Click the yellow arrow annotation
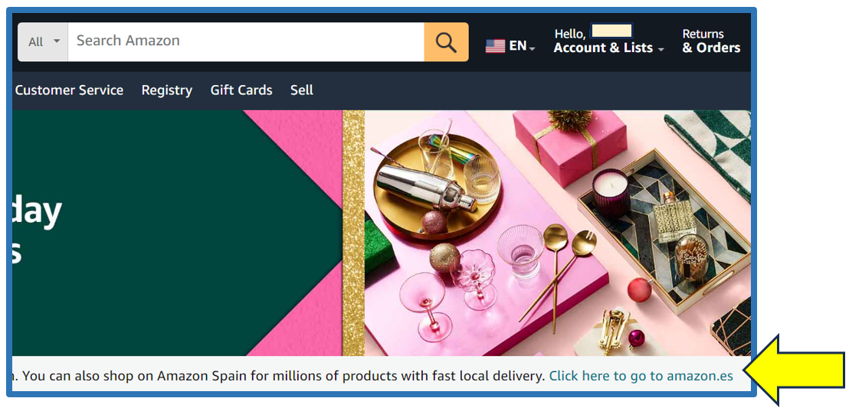The width and height of the screenshot is (849, 408). 794,370
